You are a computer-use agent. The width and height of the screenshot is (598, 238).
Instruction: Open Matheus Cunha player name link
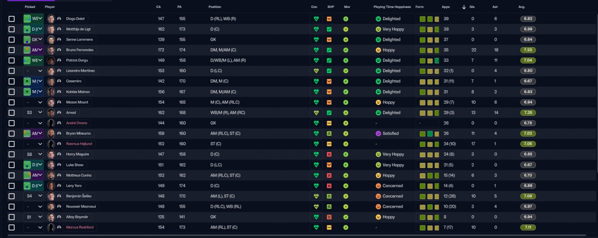[x=79, y=175]
